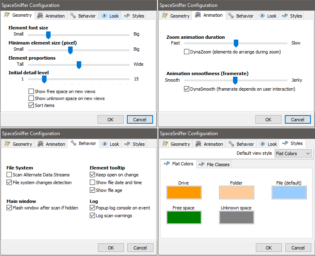Click Animation smoothness slider handle

235,80
